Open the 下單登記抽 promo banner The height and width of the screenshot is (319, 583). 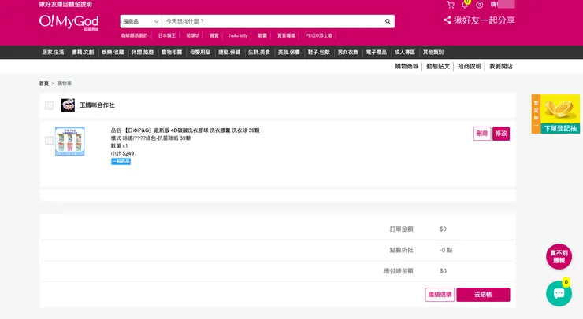coord(555,114)
